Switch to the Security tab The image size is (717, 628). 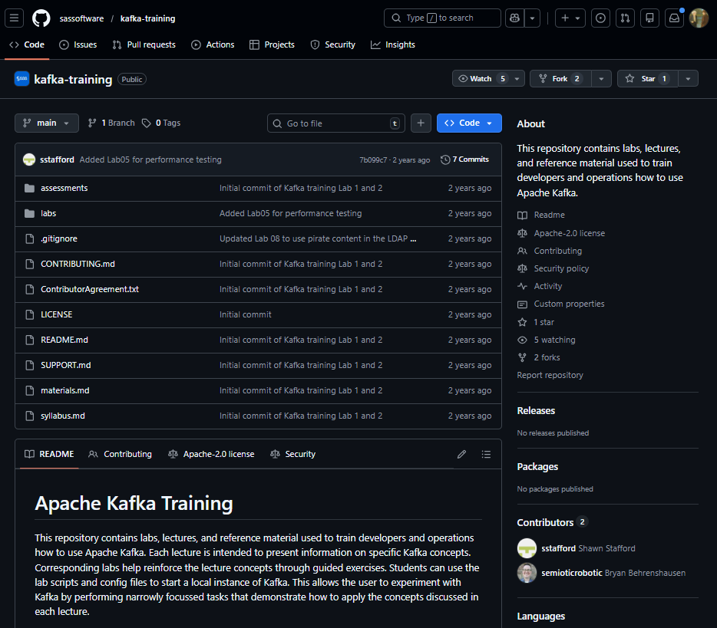click(x=333, y=44)
